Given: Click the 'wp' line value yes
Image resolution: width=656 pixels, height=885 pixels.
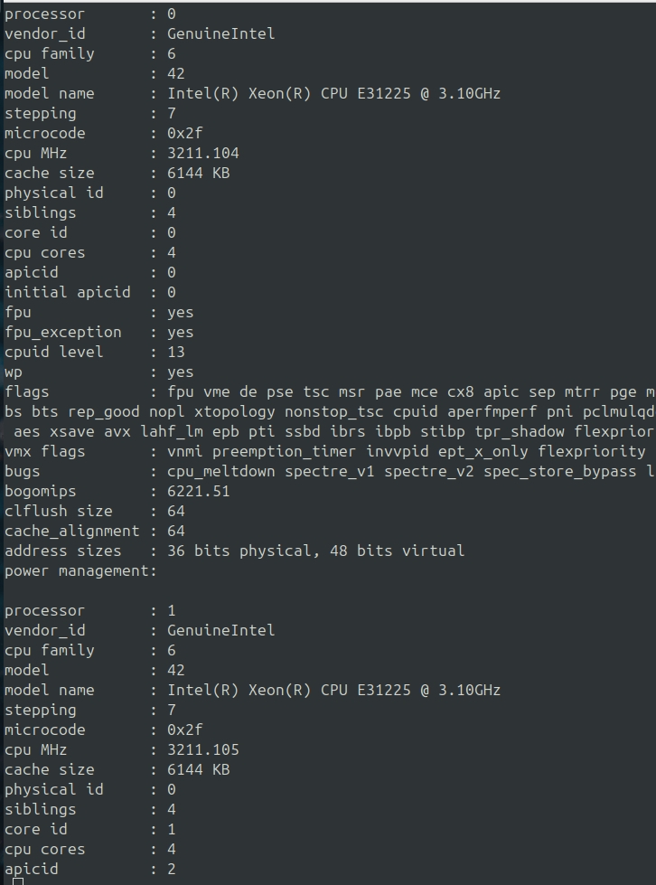Looking at the screenshot, I should (x=181, y=372).
